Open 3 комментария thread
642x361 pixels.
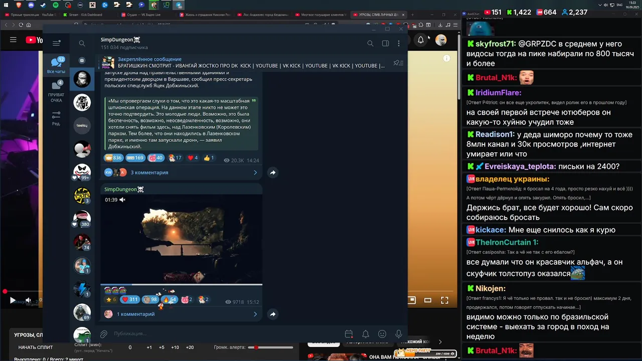(149, 172)
